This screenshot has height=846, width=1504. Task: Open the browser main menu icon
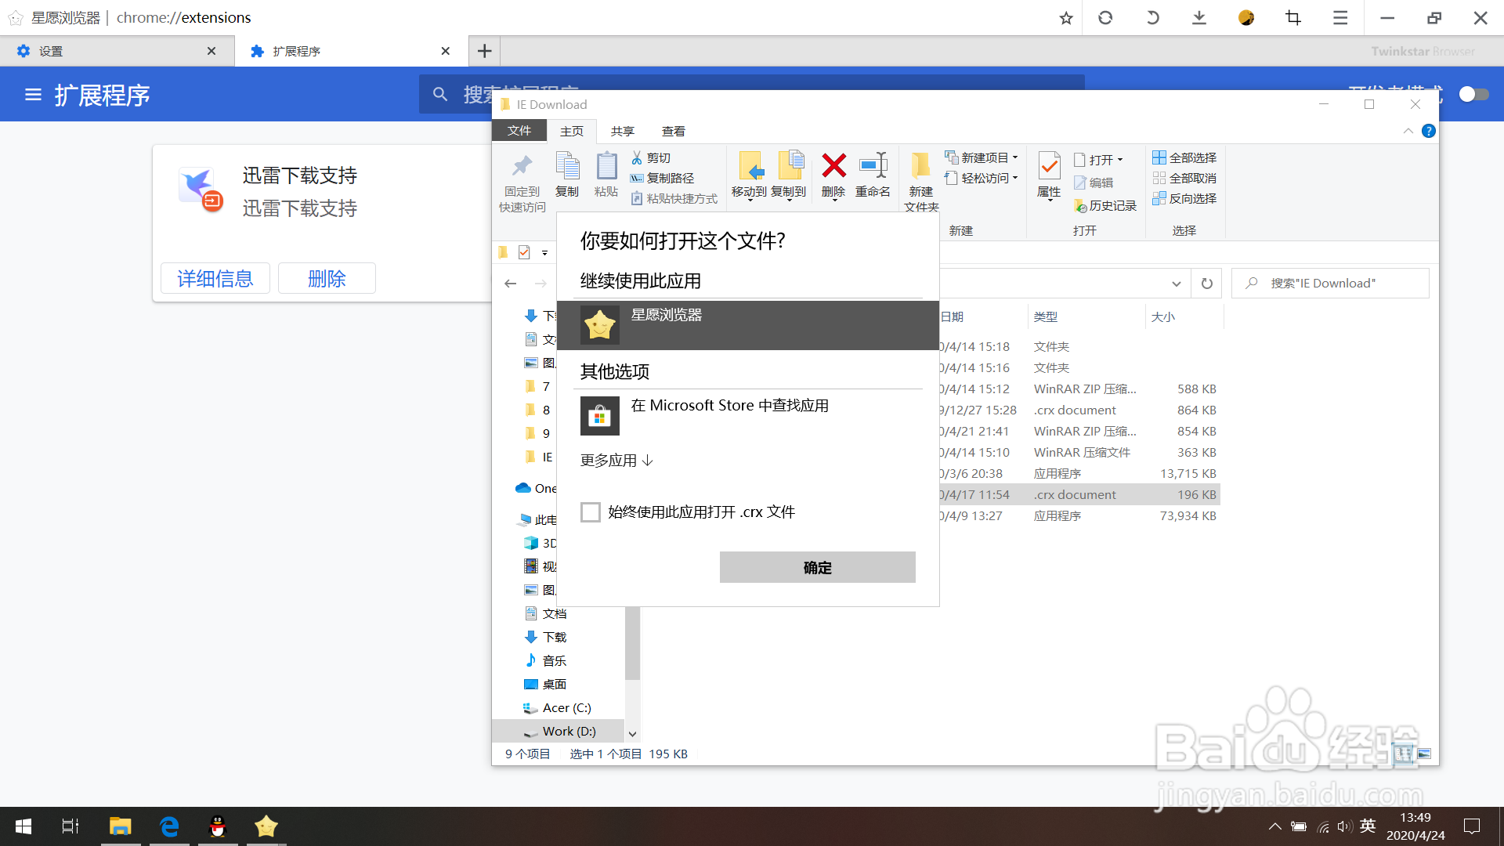[1340, 17]
